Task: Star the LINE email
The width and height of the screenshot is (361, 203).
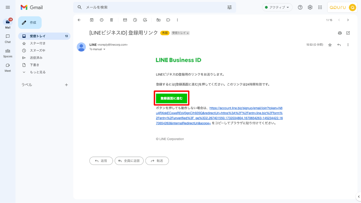Action: click(330, 45)
